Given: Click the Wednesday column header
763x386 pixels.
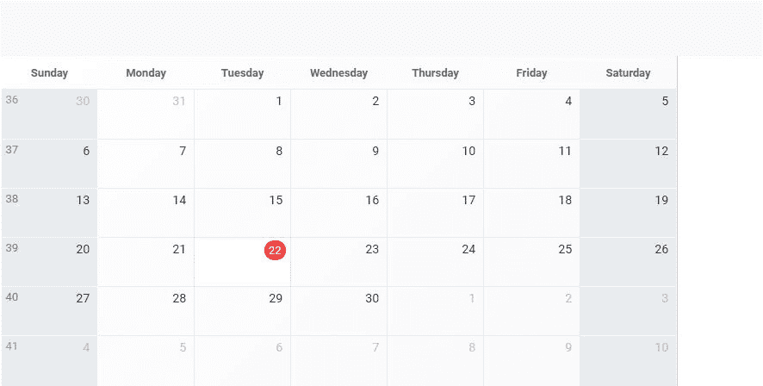Looking at the screenshot, I should [338, 73].
